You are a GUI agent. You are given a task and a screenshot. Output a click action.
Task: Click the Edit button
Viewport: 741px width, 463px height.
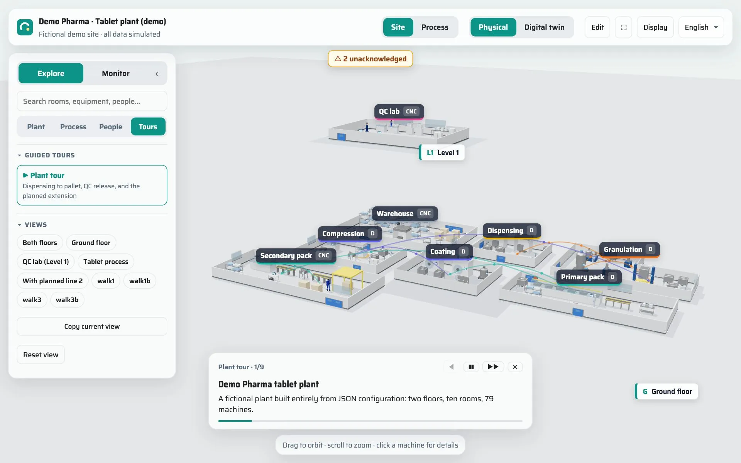click(597, 27)
